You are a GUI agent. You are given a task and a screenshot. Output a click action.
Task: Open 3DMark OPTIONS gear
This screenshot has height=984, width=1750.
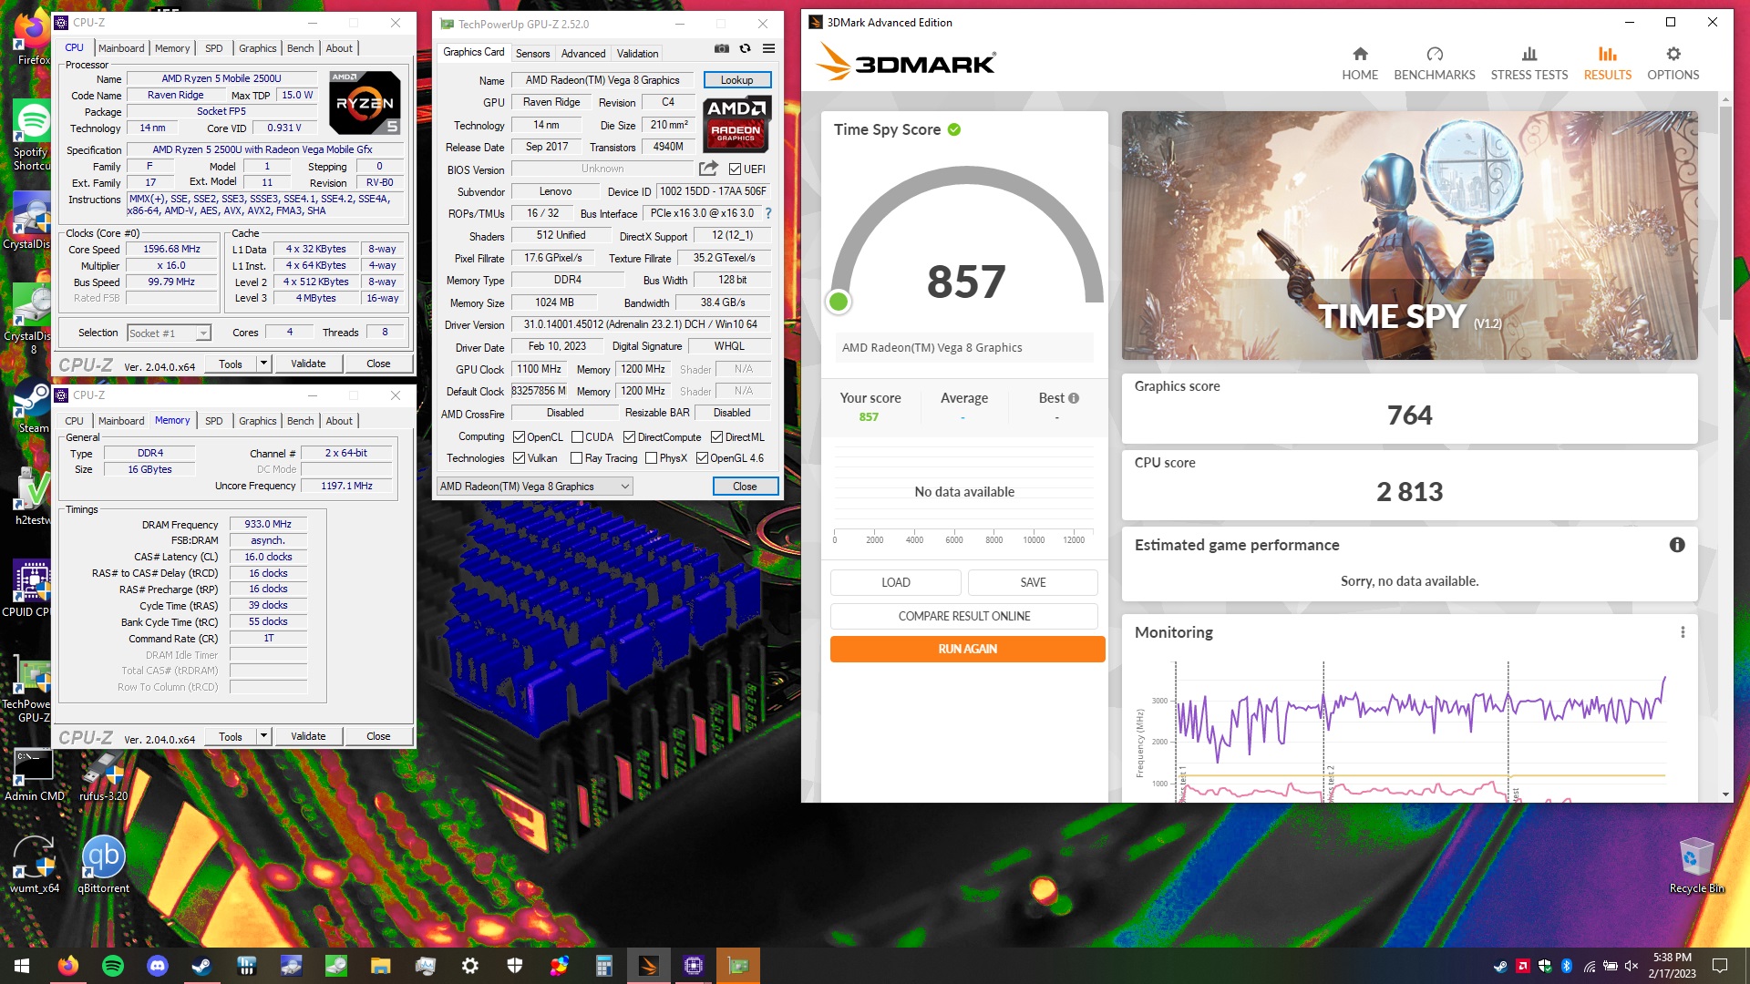coord(1673,64)
